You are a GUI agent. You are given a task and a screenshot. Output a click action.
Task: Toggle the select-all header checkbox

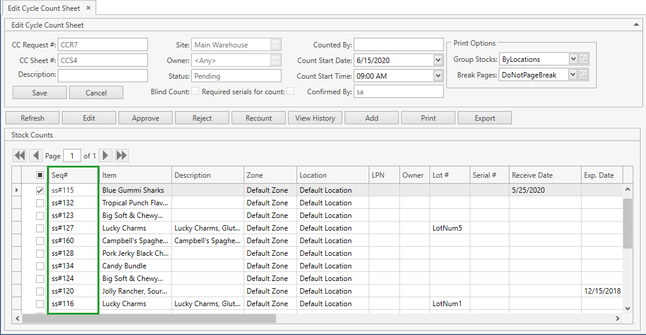40,175
